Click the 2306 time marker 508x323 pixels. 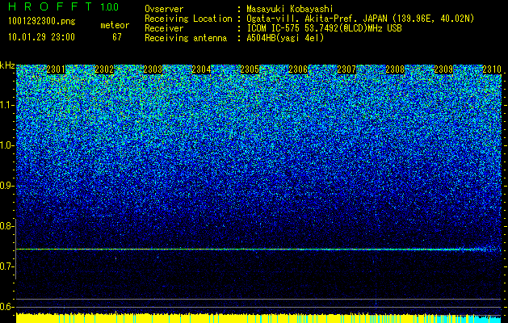coord(298,69)
